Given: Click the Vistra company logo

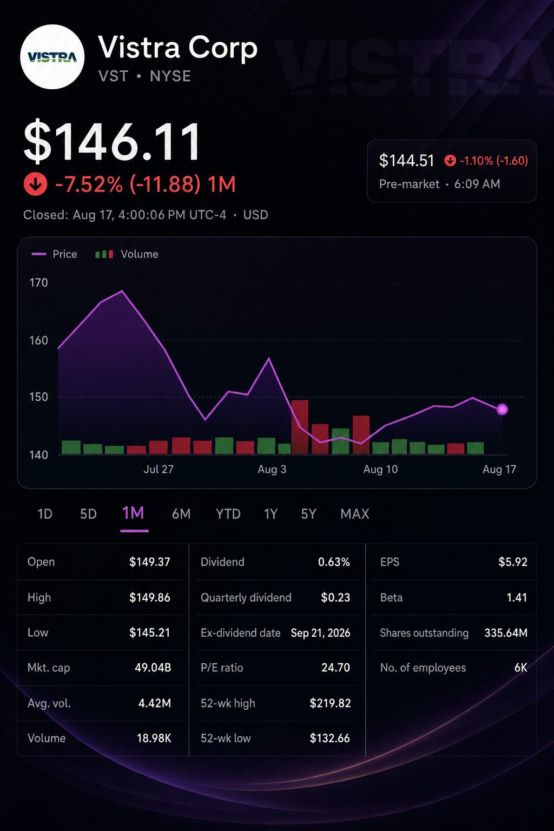Looking at the screenshot, I should pyautogui.click(x=52, y=57).
